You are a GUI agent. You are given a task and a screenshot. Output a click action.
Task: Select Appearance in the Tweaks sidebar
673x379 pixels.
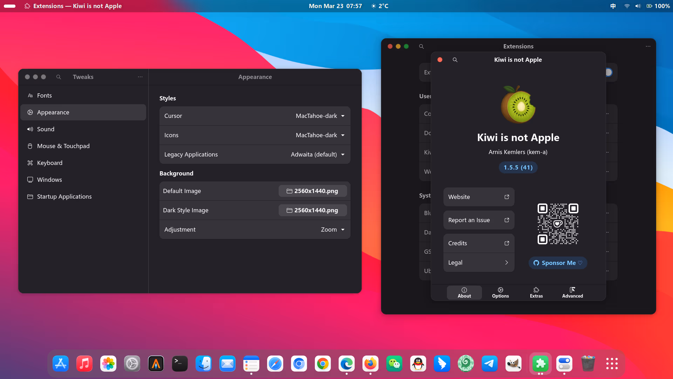click(83, 112)
